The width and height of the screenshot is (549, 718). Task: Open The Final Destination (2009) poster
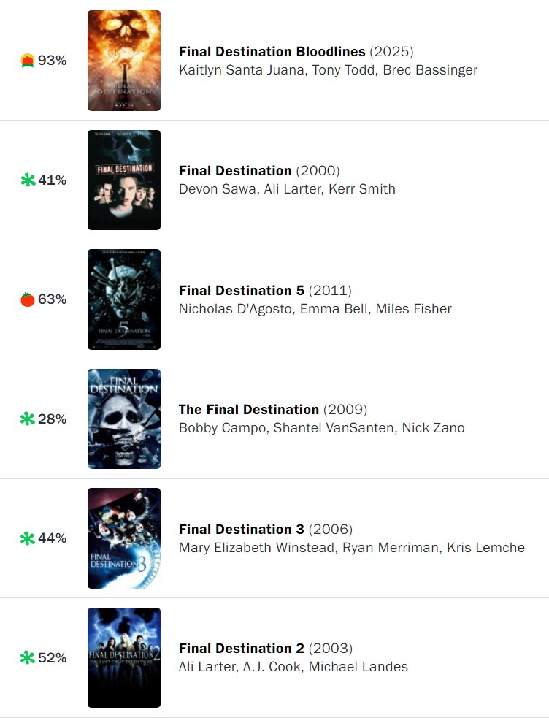[x=124, y=419]
